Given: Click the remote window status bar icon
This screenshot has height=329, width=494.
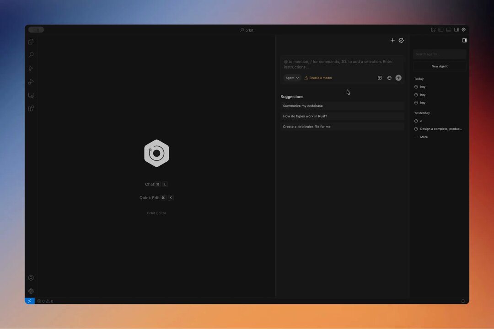Looking at the screenshot, I should pyautogui.click(x=30, y=301).
